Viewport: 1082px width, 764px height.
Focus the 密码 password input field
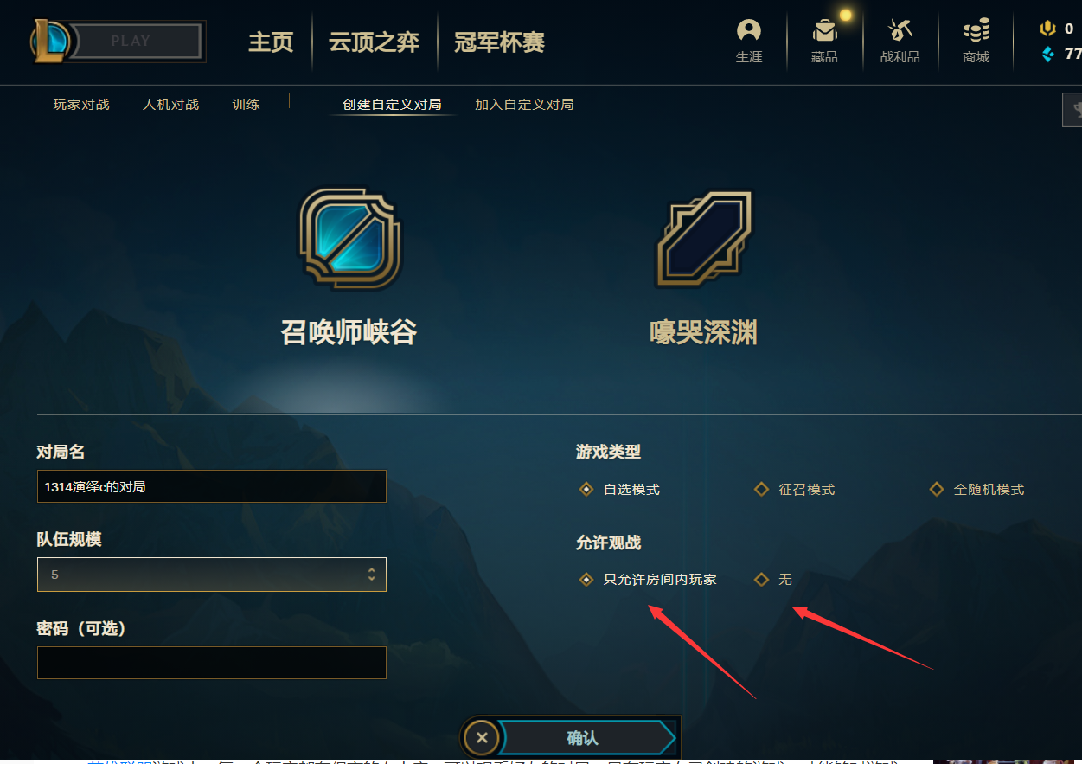pyautogui.click(x=212, y=663)
